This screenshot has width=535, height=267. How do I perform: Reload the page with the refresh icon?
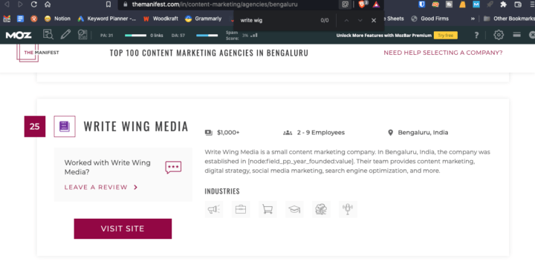(33, 4)
